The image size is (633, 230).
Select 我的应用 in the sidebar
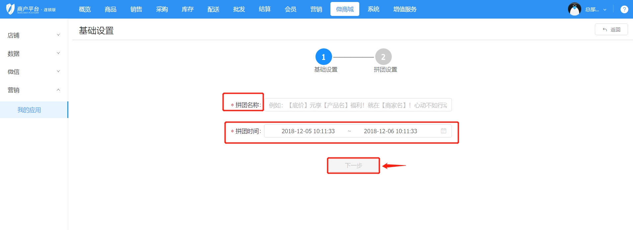29,110
